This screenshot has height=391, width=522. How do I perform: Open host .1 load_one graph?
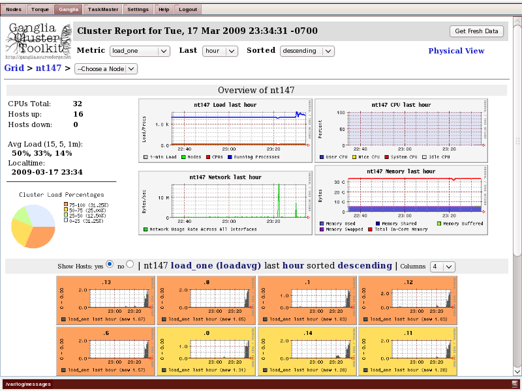[307, 300]
